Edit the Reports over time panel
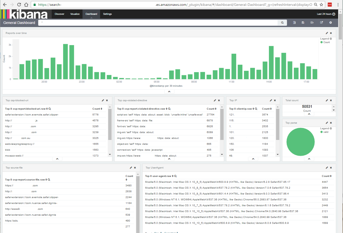 [x=327, y=33]
